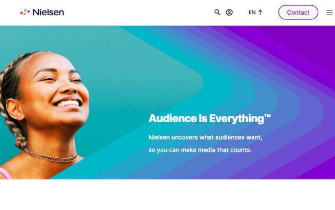The image size is (335, 210).
Task: Expand the EN language selector
Action: click(255, 13)
